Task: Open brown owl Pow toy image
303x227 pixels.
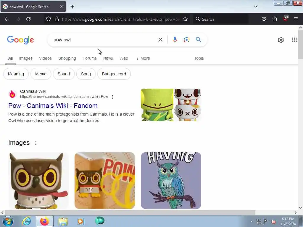Action: tap(39, 181)
